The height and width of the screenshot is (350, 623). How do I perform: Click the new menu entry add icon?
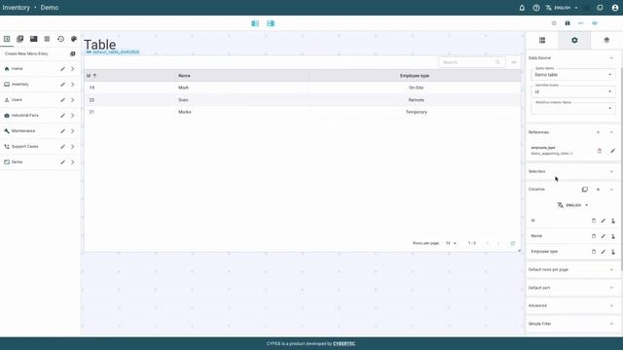(x=73, y=53)
